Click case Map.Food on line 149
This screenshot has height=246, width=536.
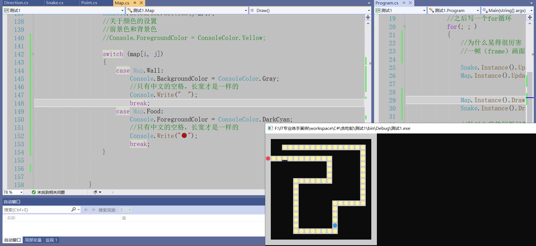click(x=140, y=111)
